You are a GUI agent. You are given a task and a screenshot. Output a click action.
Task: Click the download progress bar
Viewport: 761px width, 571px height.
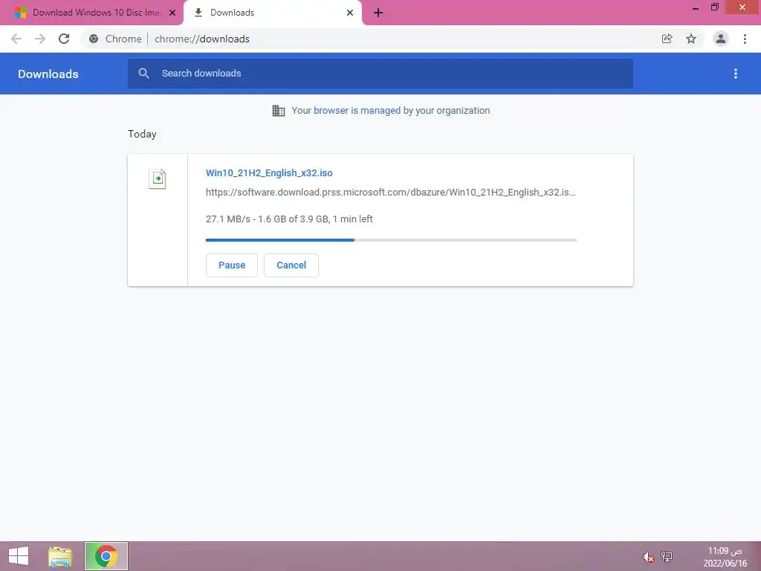pos(391,240)
